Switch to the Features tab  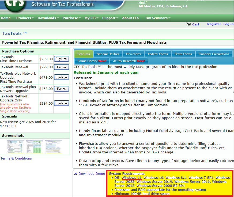(x=84, y=54)
